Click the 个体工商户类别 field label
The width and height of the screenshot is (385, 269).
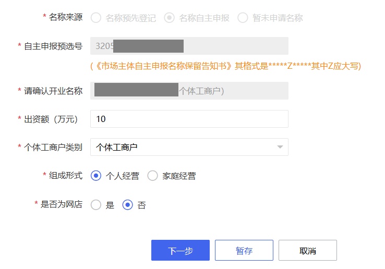53,147
